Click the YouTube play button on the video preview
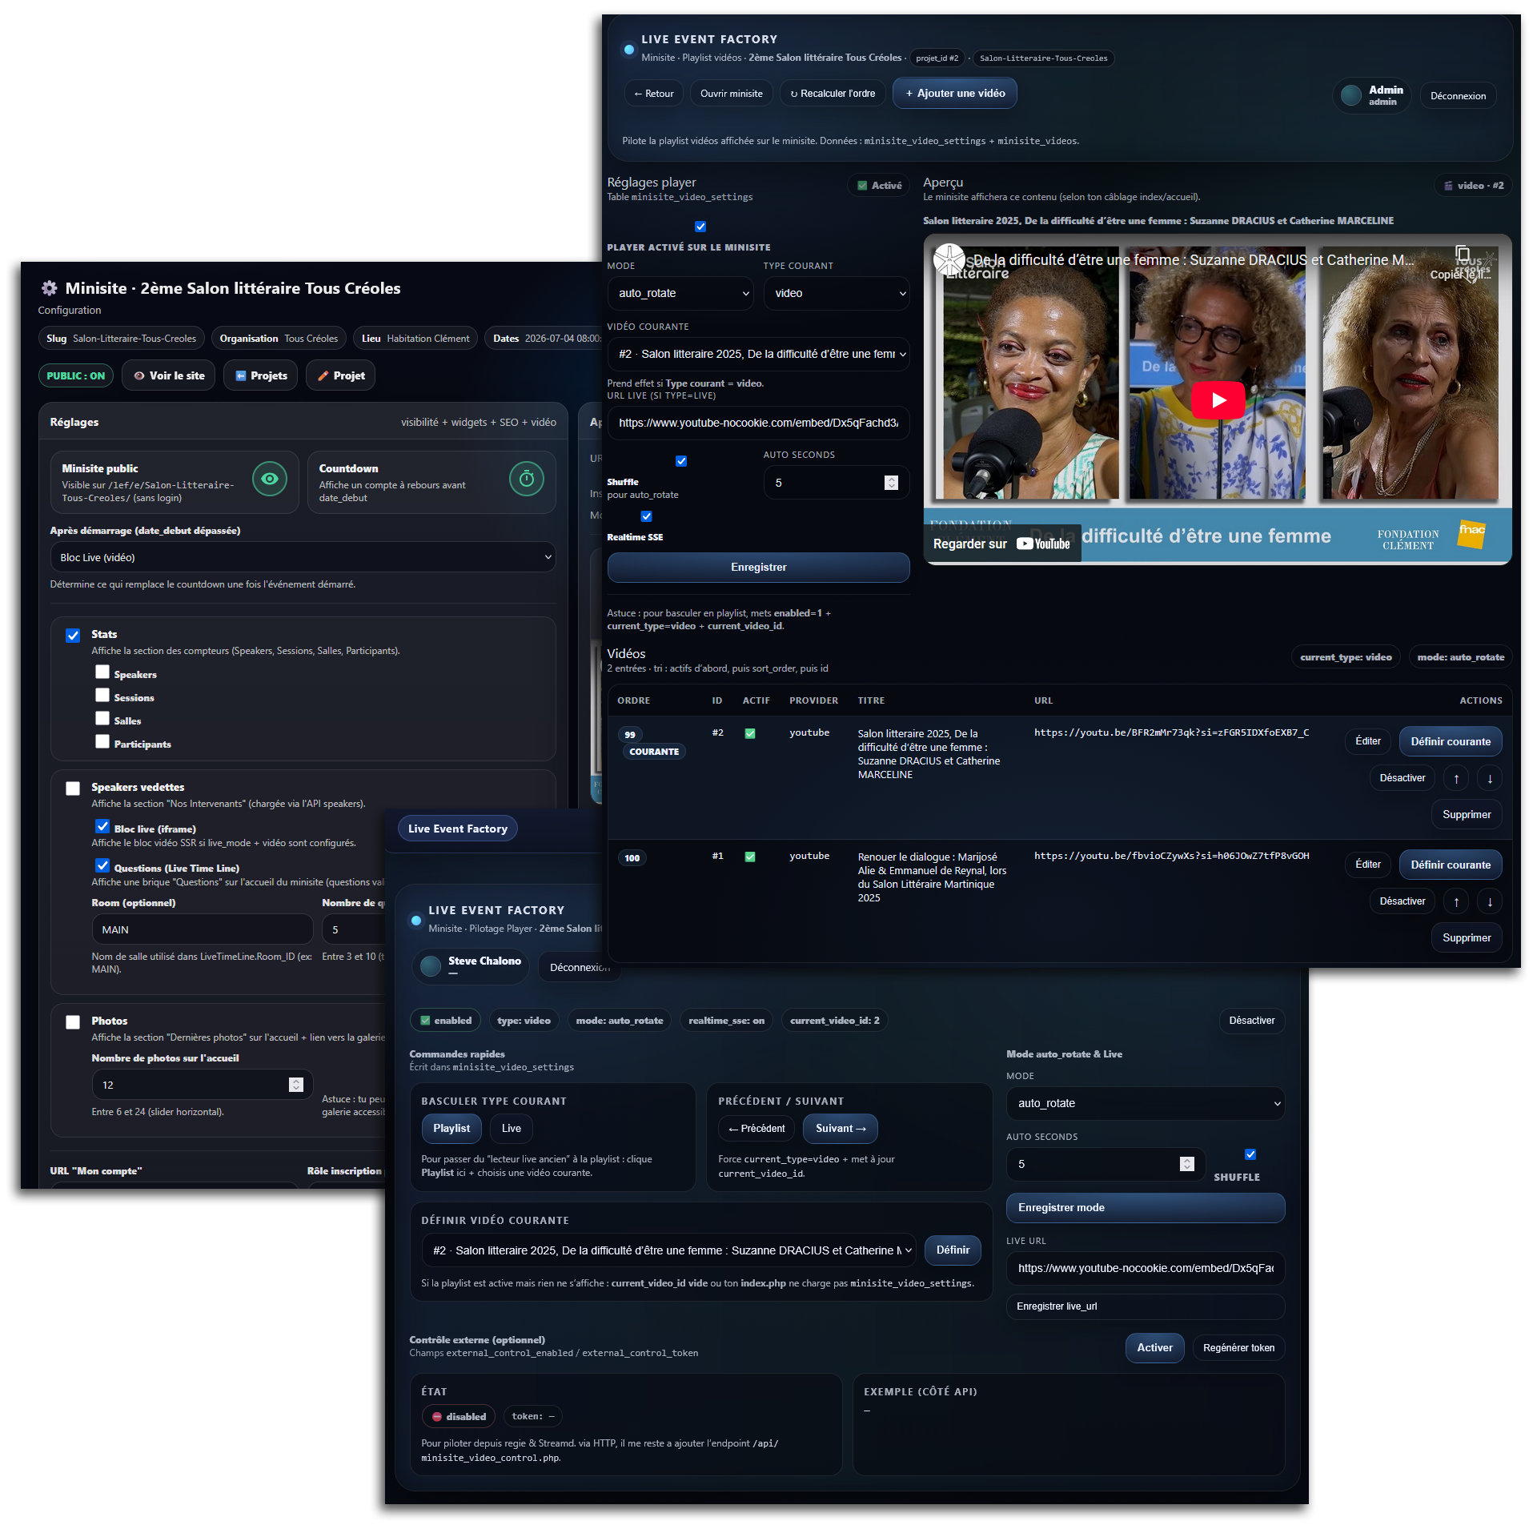Screen dimensions: 1537x1537 (1218, 399)
